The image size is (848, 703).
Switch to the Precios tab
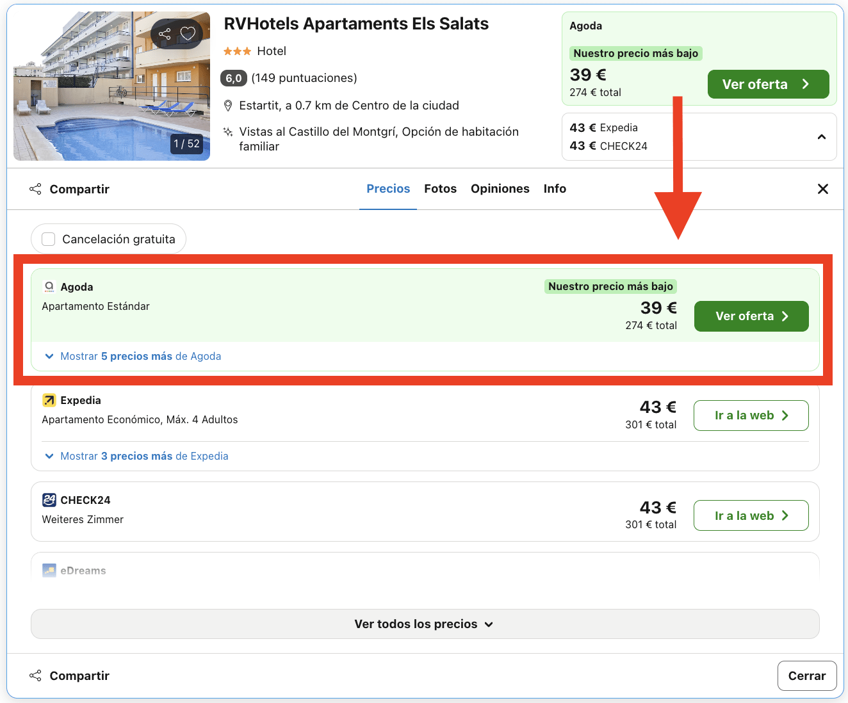[388, 189]
